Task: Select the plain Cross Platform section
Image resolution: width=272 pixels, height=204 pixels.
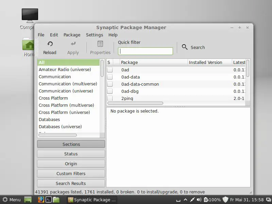Action: 69,98
